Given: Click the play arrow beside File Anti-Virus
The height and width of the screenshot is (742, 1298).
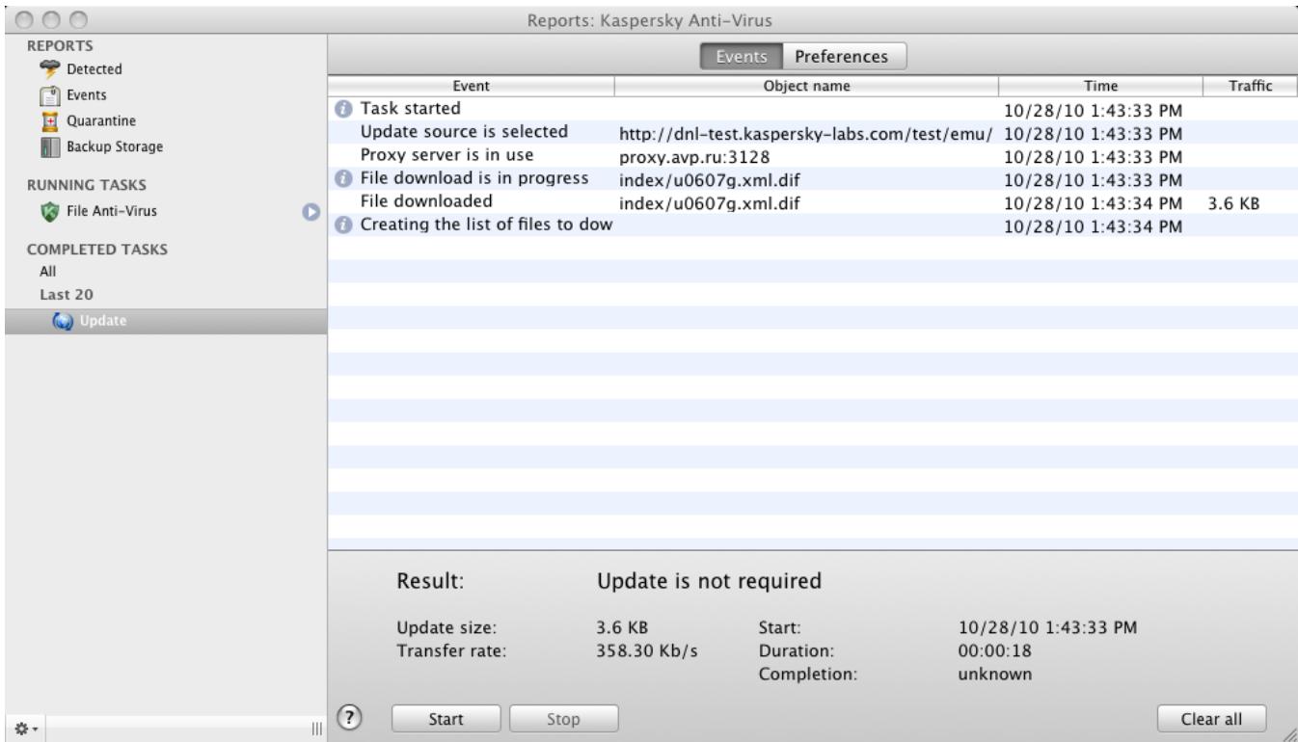Looking at the screenshot, I should click(310, 211).
